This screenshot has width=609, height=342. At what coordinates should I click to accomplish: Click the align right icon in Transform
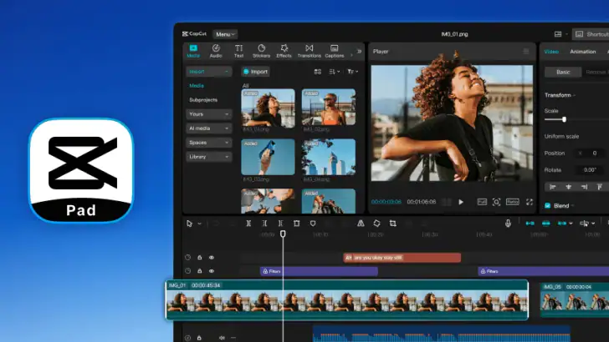click(584, 187)
